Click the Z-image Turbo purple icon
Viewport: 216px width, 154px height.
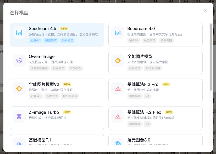(x=19, y=116)
